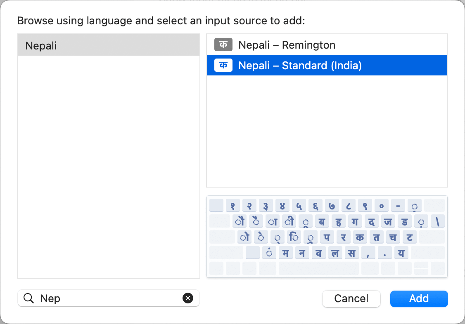Click into the search field containing Nep
Viewport: 465px width, 324px height.
coord(107,298)
